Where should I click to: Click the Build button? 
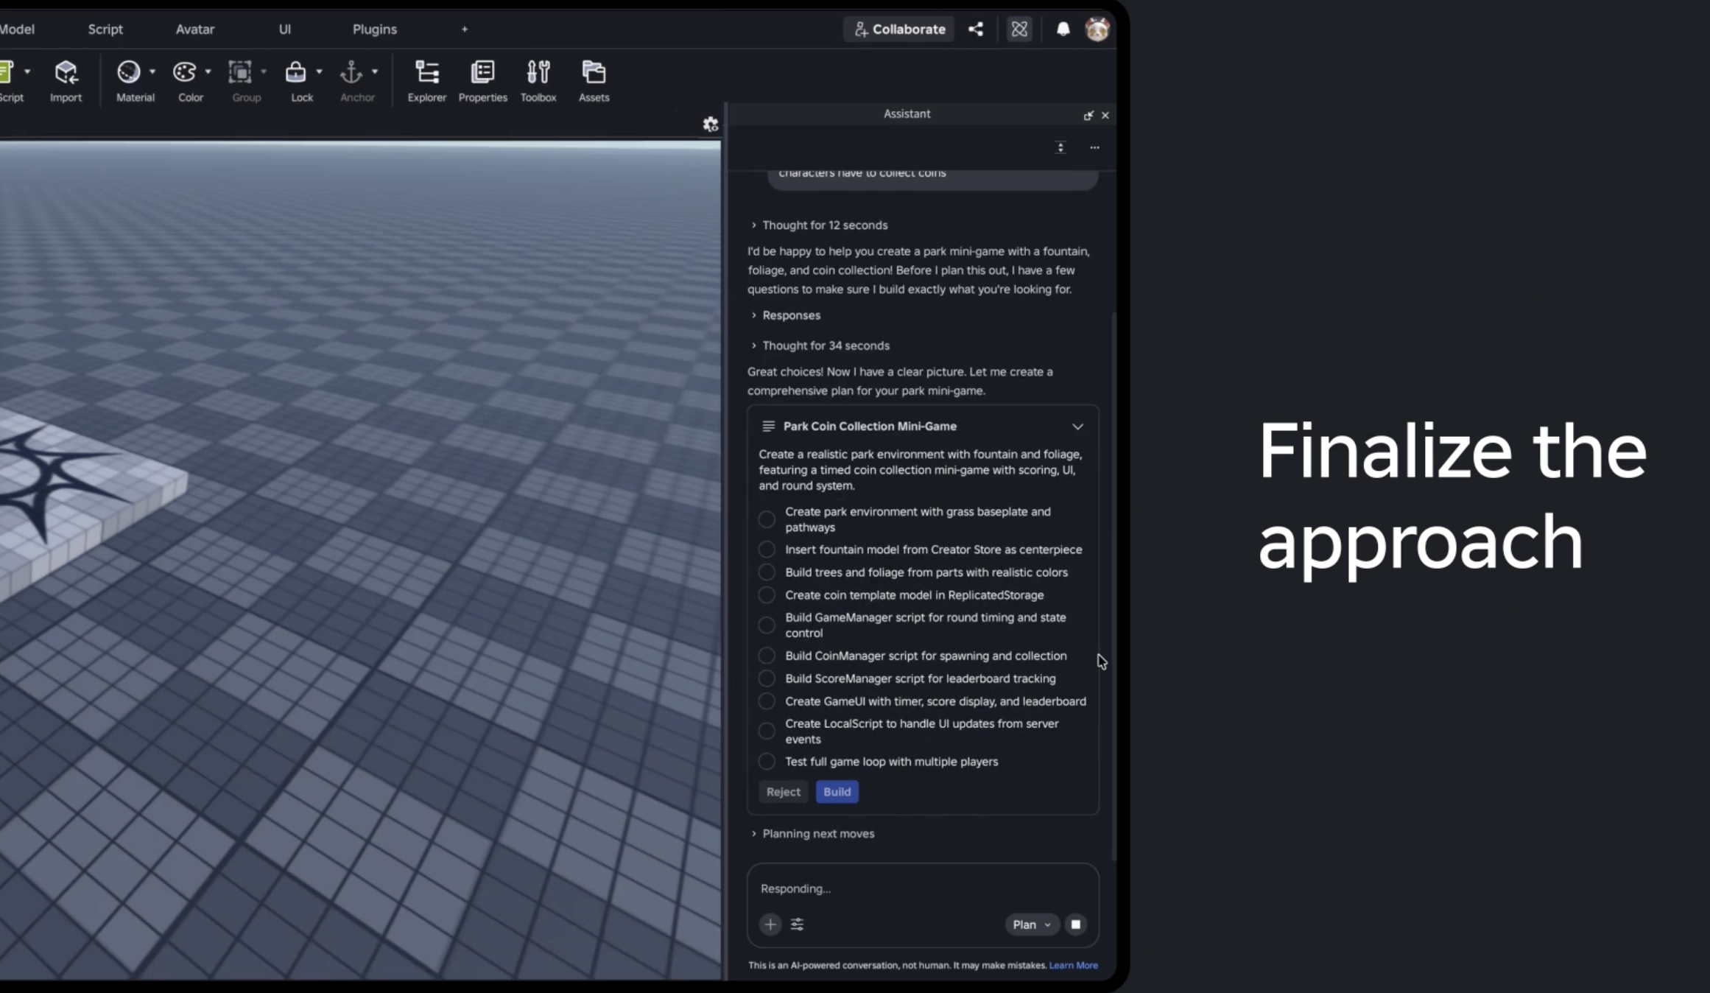click(x=837, y=792)
